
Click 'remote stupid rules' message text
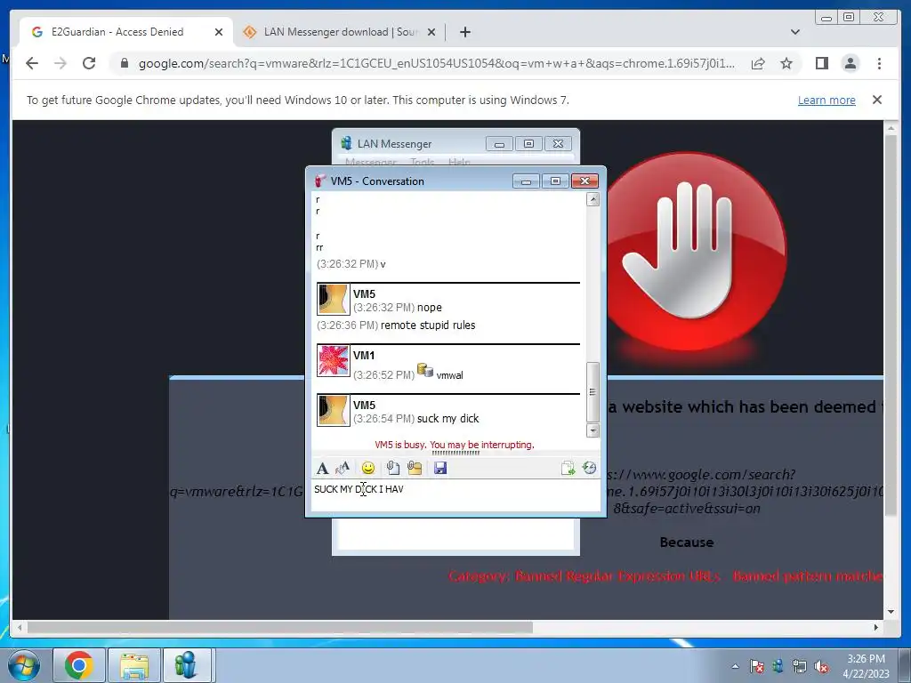[x=428, y=325]
